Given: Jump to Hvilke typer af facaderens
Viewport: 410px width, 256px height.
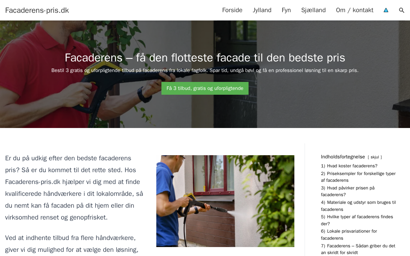Looking at the screenshot, I should tap(357, 220).
